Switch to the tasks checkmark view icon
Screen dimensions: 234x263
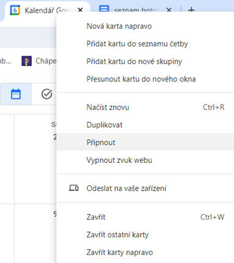point(47,94)
